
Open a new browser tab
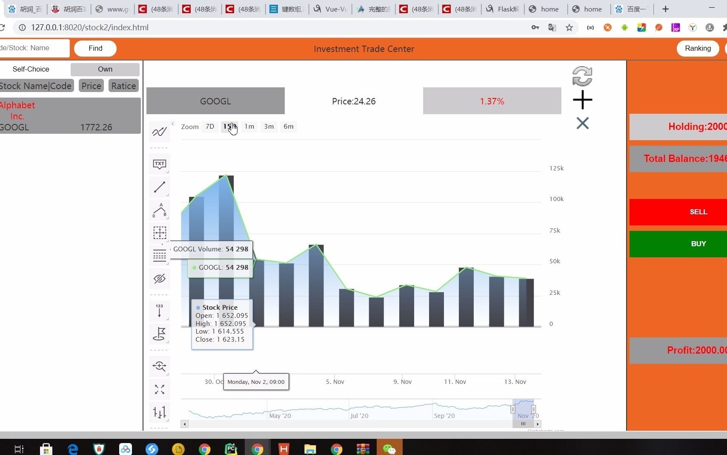point(666,9)
